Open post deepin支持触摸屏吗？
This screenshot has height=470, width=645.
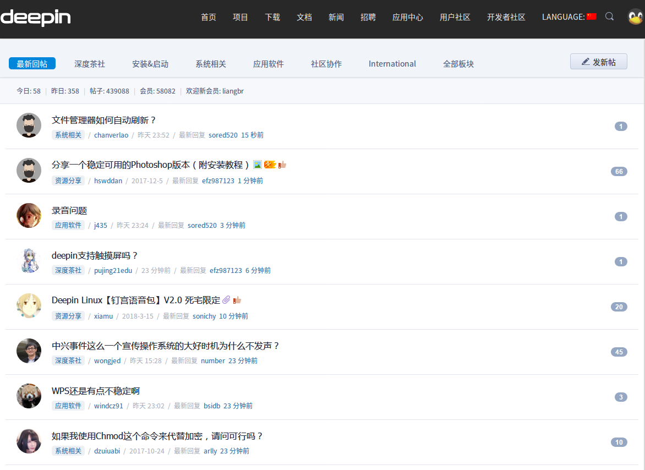[x=95, y=255]
